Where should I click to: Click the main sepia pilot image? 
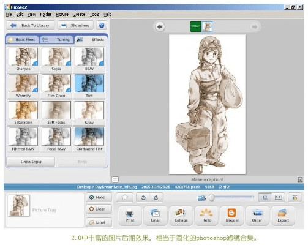[207, 104]
